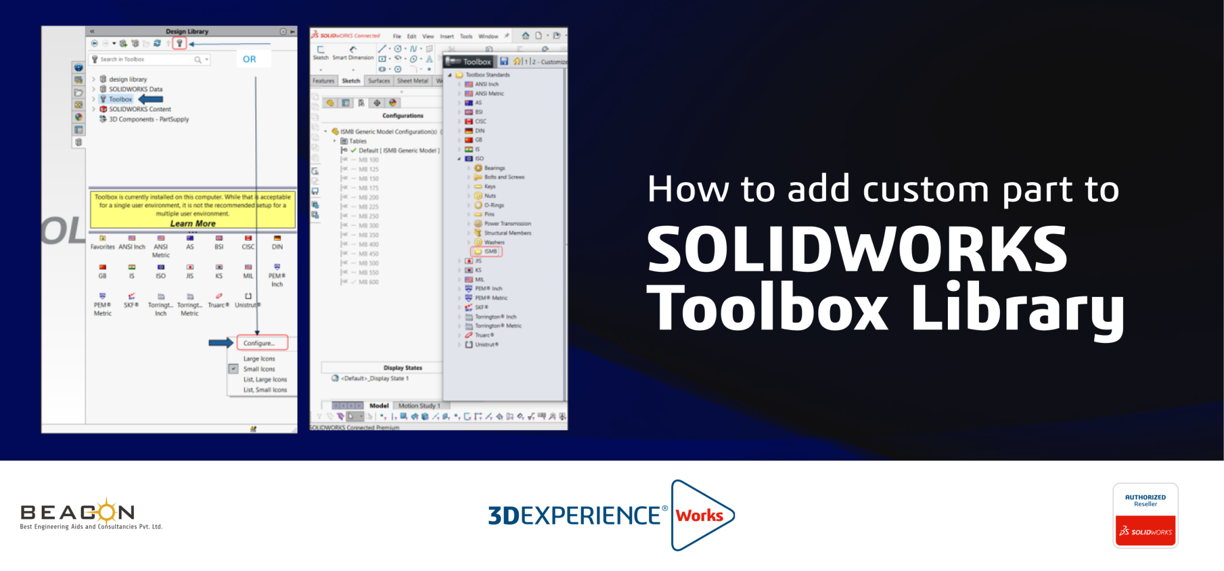Switch to the Model tab at bottom
Viewport: 1224px width, 571px height.
pos(379,406)
